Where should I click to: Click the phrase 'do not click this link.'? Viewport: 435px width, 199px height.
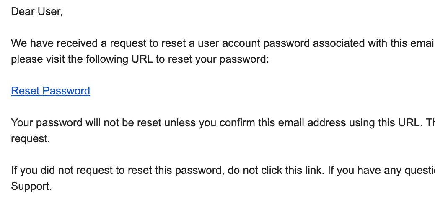tap(276, 171)
